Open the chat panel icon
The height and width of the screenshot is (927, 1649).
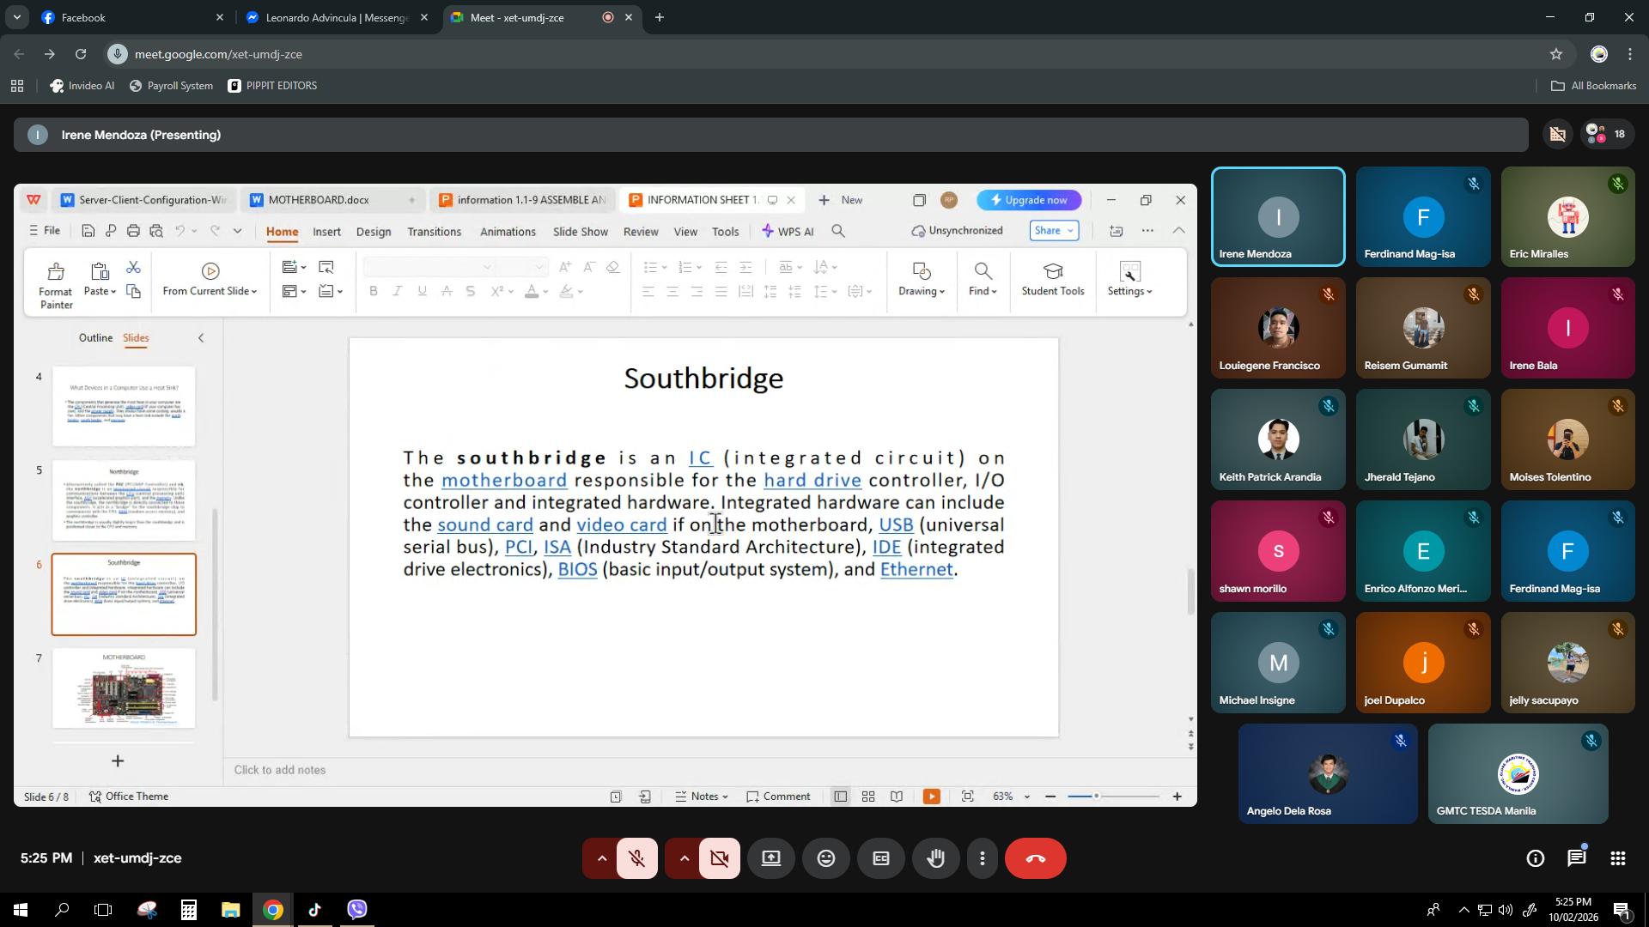[1576, 858]
